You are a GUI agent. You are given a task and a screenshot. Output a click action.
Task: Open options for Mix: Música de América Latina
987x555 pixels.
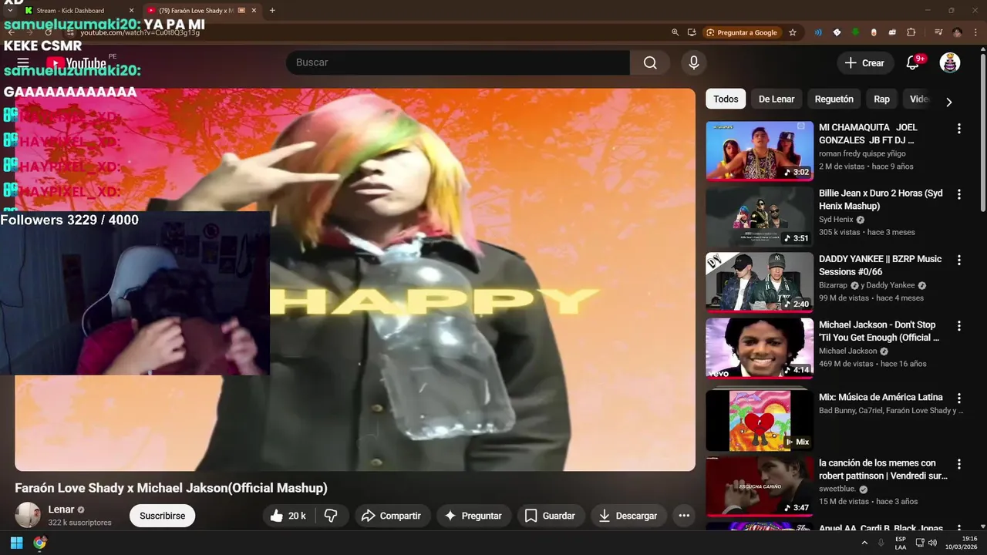[959, 399]
